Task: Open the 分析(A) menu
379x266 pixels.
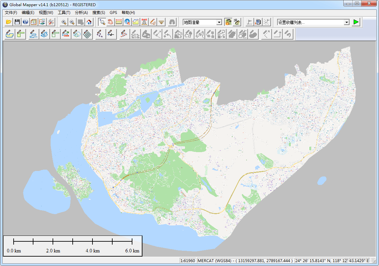Action: point(81,13)
